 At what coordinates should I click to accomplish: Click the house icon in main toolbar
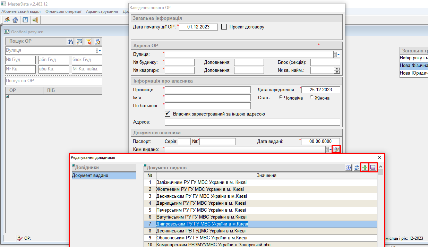tap(15, 20)
